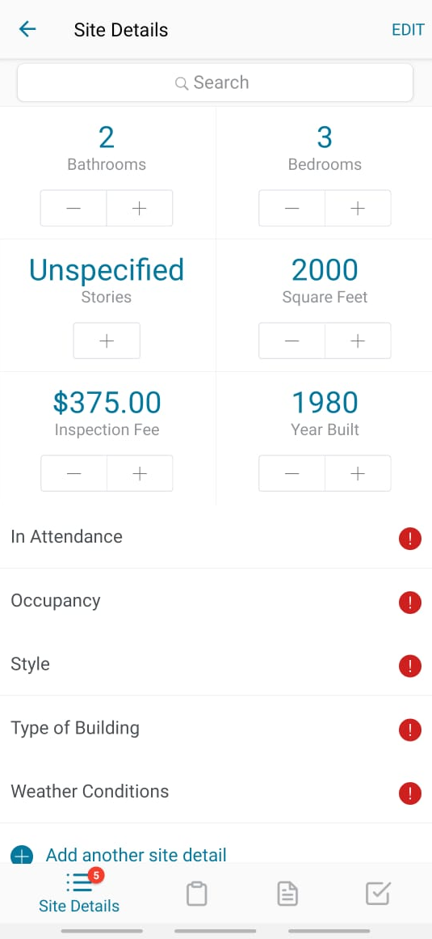Click the plus circle icon to add site detail
The width and height of the screenshot is (432, 939).
pos(22,855)
